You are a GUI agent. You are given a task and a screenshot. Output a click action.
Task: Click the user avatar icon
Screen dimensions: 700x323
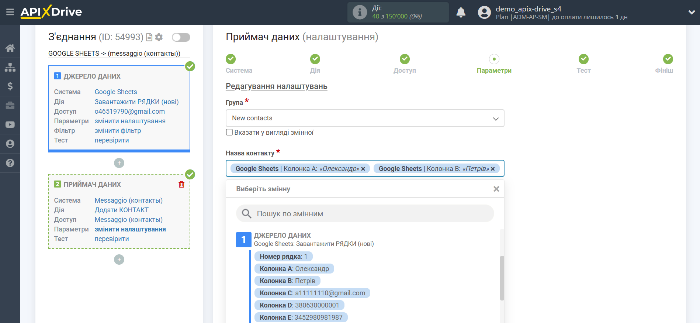[x=484, y=13]
